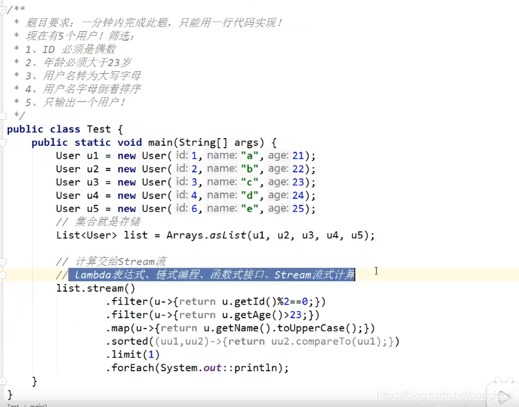Viewport: 519px width, 407px height.
Task: Click string literal "c" in u3 line
Action: click(x=250, y=182)
